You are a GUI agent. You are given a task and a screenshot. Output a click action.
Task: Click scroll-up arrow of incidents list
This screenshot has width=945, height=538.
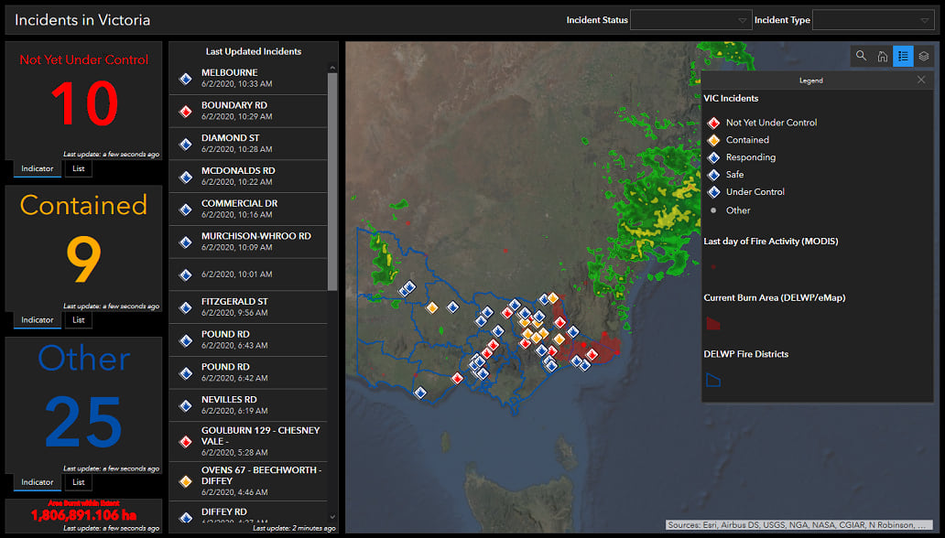pyautogui.click(x=332, y=68)
